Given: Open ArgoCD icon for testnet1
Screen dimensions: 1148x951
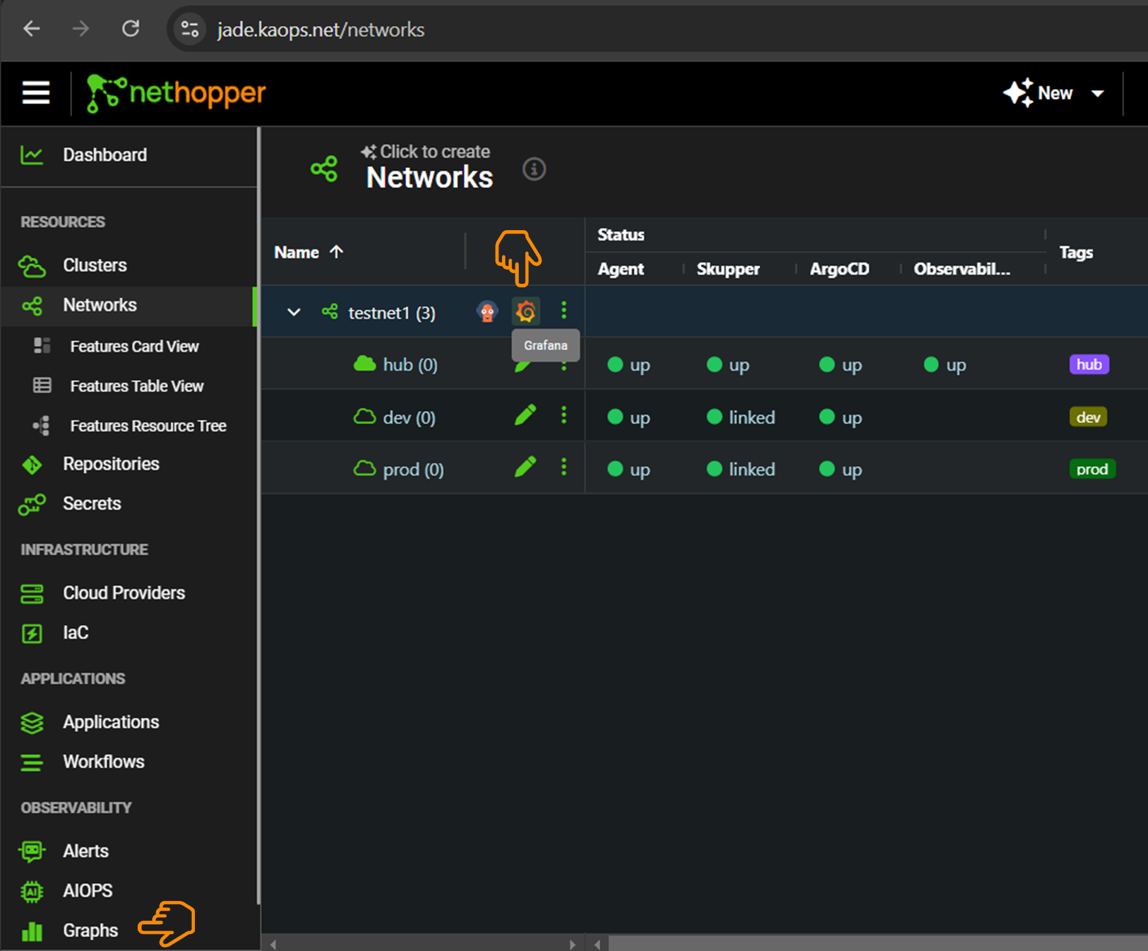Looking at the screenshot, I should click(x=487, y=311).
